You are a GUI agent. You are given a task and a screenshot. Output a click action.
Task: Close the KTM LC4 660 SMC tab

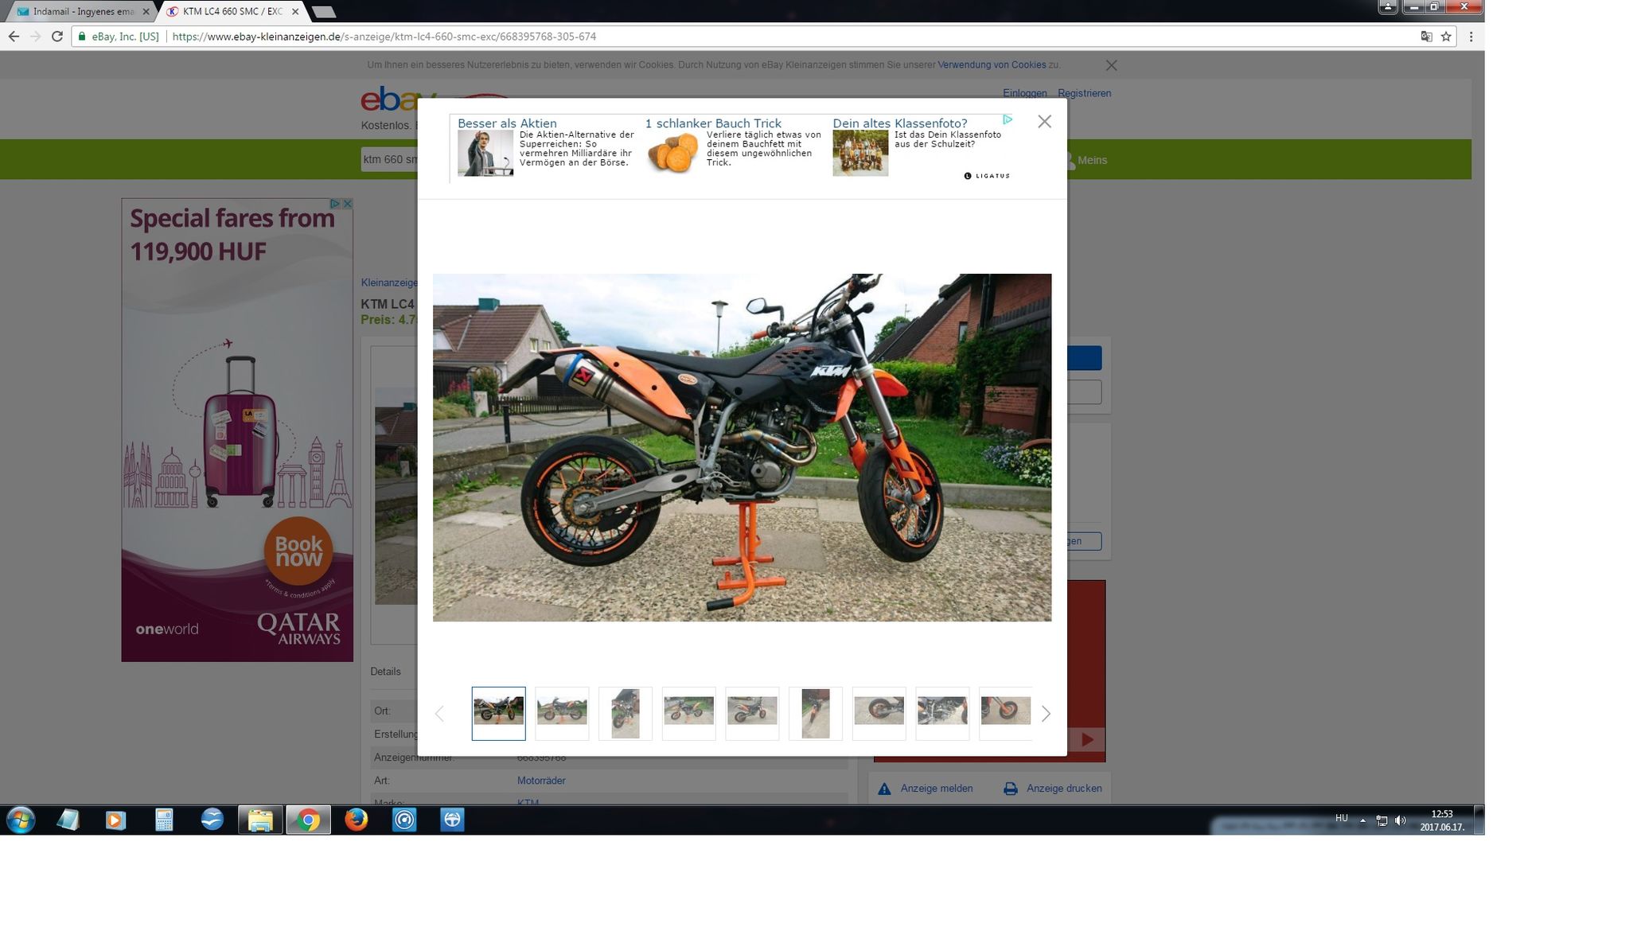tap(295, 12)
